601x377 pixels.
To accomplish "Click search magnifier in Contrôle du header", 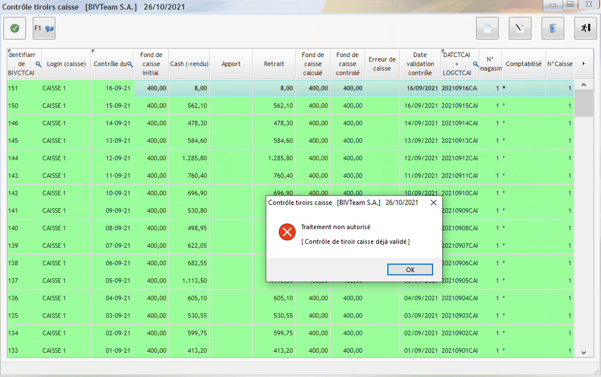I will pyautogui.click(x=130, y=64).
